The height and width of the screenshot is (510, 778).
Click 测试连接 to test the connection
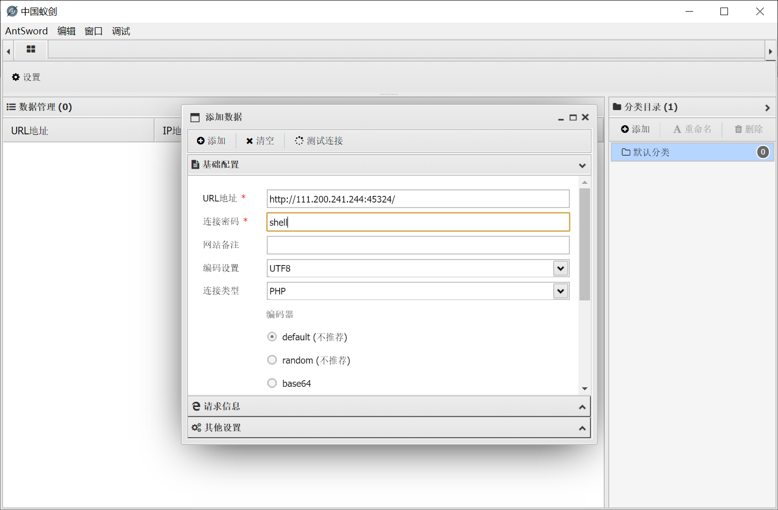point(319,141)
